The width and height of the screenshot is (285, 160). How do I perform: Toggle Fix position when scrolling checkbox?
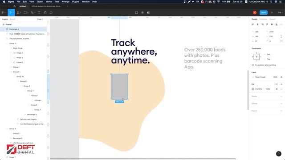click(x=253, y=65)
